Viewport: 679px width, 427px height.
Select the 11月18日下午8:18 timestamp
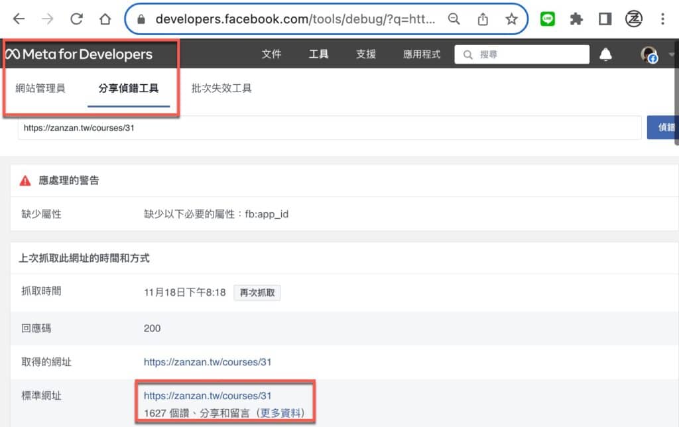click(x=184, y=293)
